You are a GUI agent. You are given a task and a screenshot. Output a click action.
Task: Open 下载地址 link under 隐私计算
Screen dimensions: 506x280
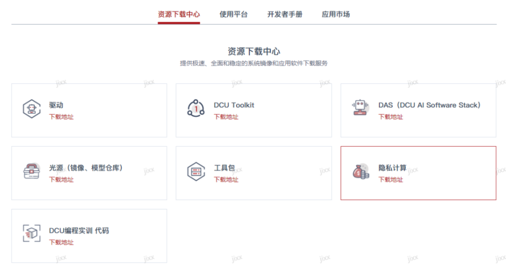click(391, 179)
